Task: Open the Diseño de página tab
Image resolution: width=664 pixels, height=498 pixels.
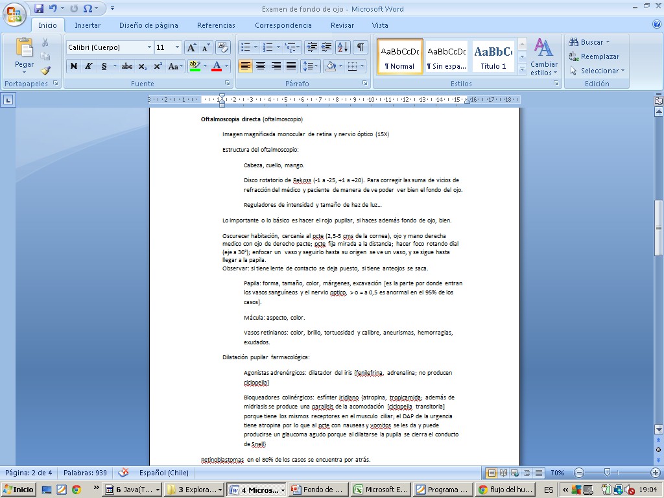Action: click(148, 25)
